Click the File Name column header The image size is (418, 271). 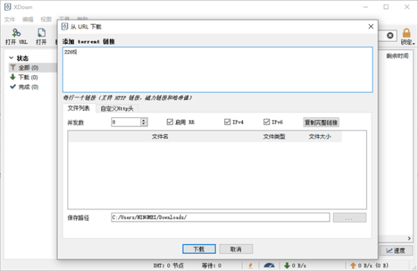tap(160, 136)
